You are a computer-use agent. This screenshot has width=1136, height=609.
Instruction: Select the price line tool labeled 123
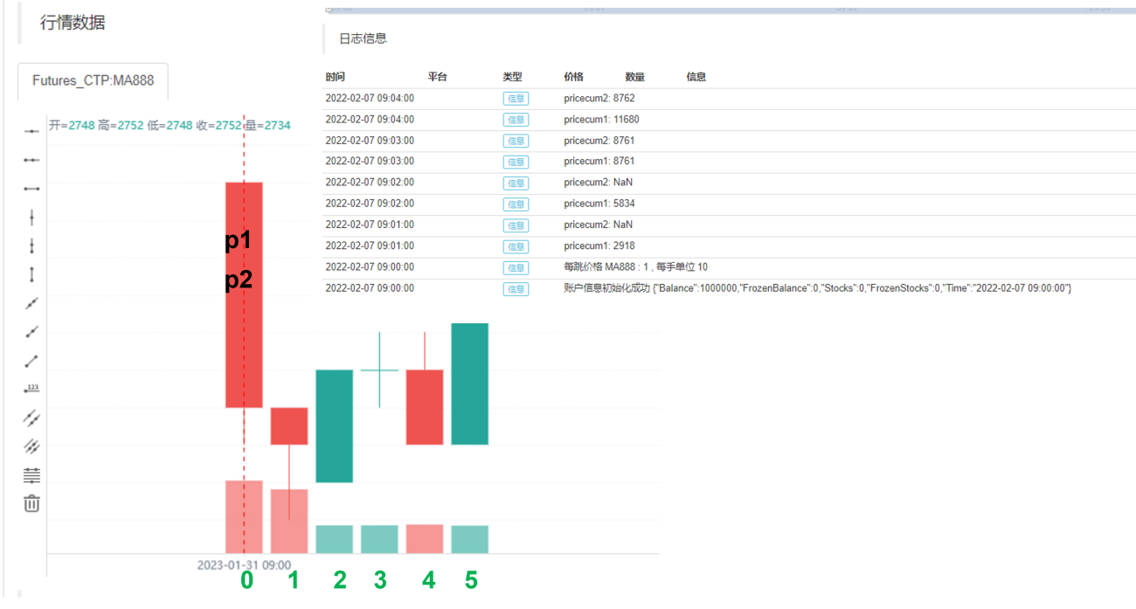tap(31, 388)
